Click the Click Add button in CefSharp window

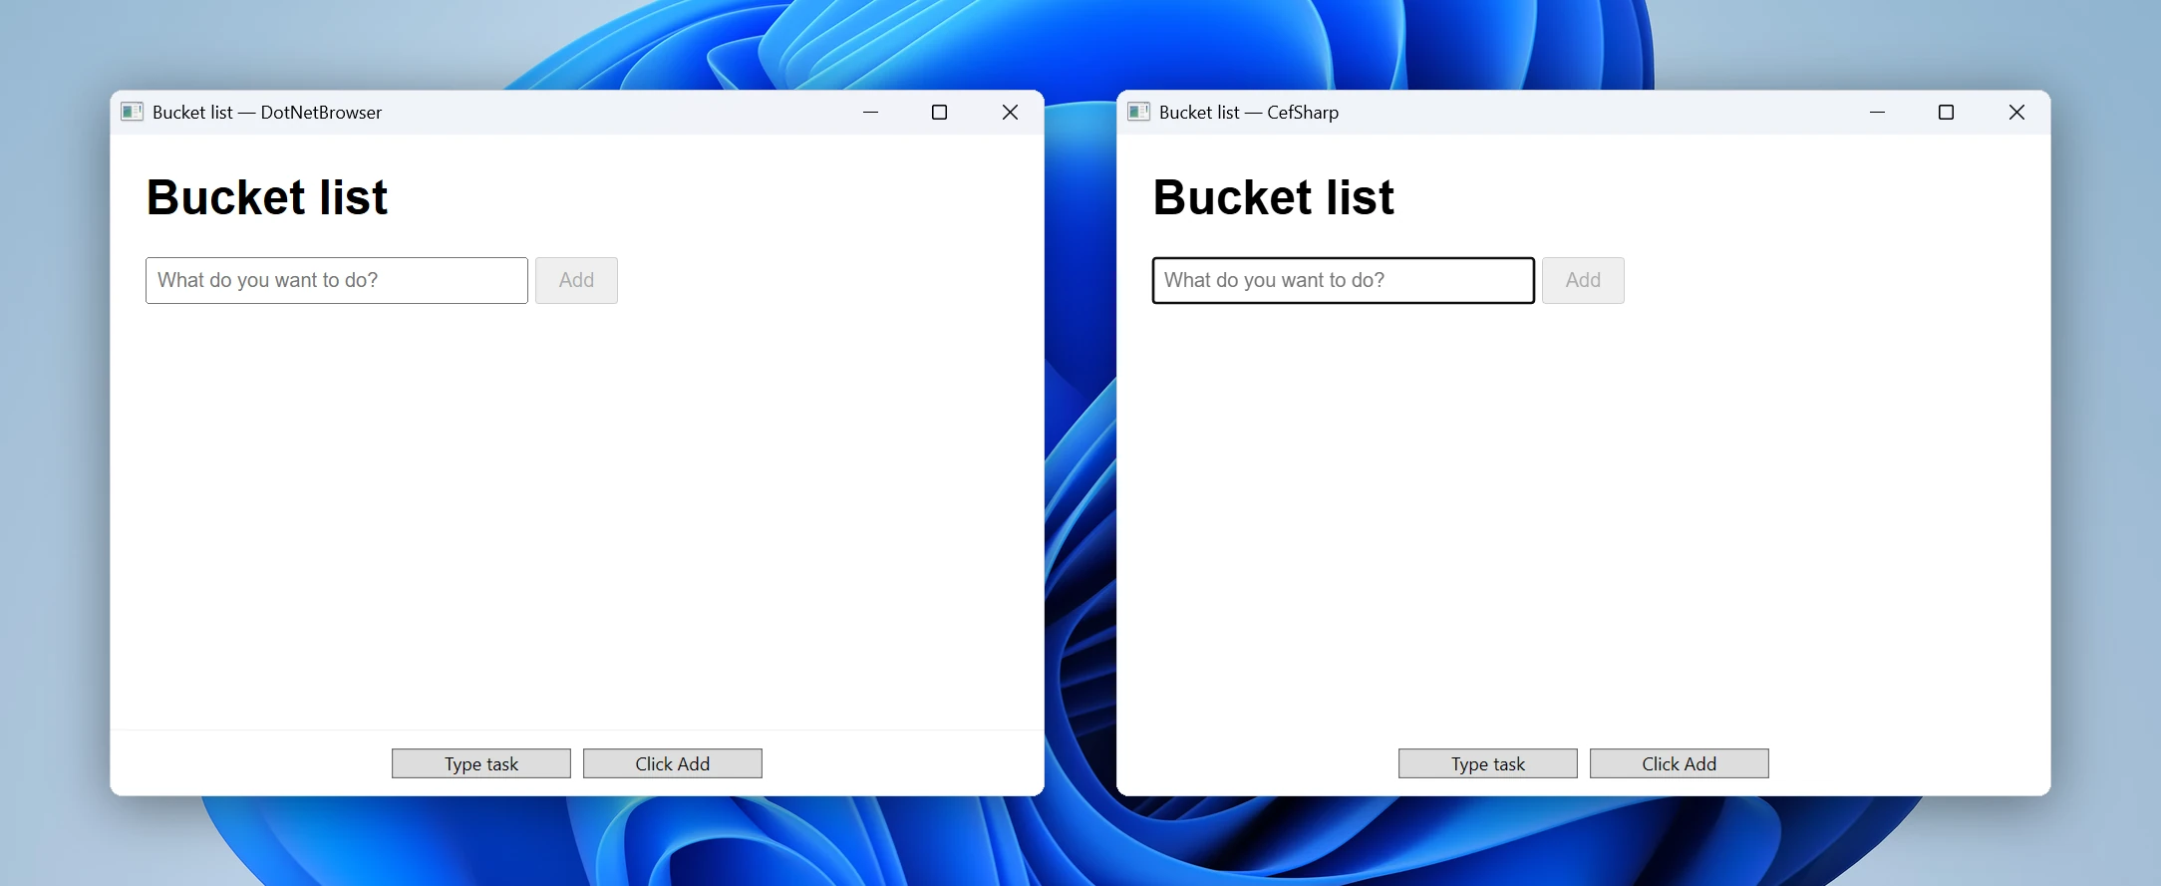tap(1680, 763)
